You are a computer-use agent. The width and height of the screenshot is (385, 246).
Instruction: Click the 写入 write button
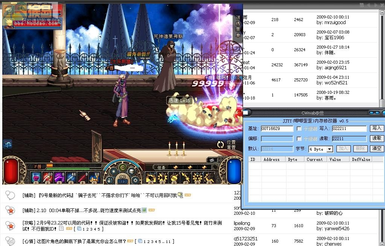coord(377,128)
